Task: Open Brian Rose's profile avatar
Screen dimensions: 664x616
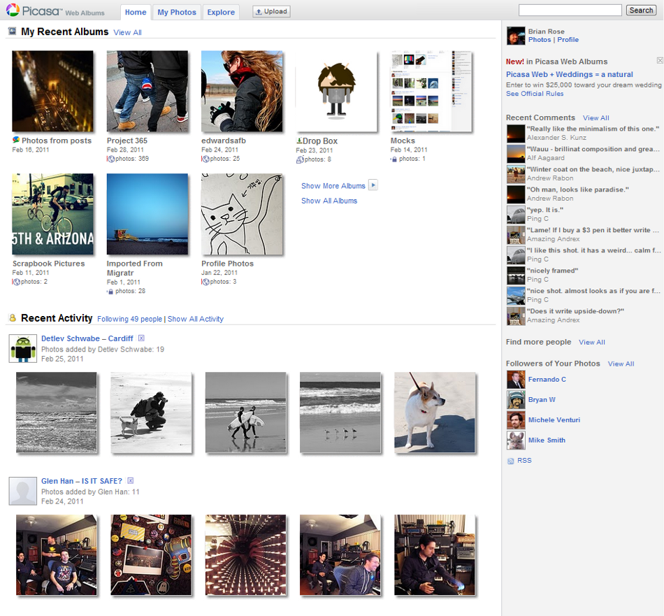Action: click(x=516, y=36)
